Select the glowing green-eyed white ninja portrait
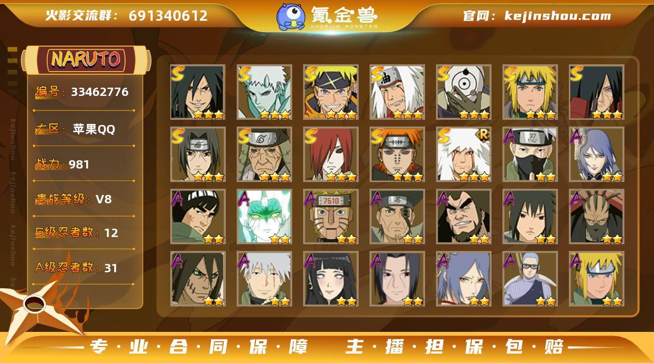The height and width of the screenshot is (363, 654). tap(264, 217)
